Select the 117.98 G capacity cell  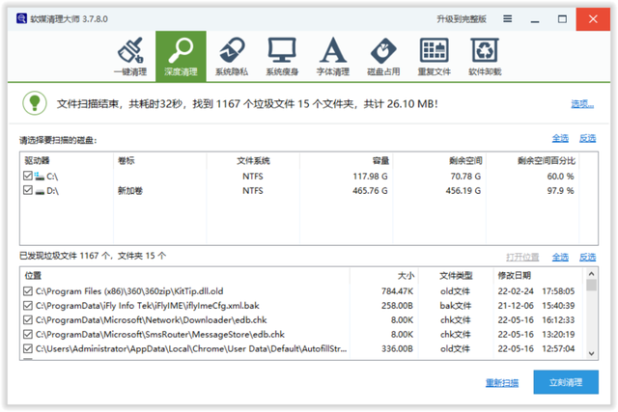[x=370, y=176]
